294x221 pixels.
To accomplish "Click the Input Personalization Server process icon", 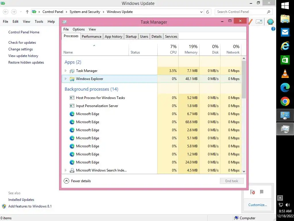I will pos(72,106).
